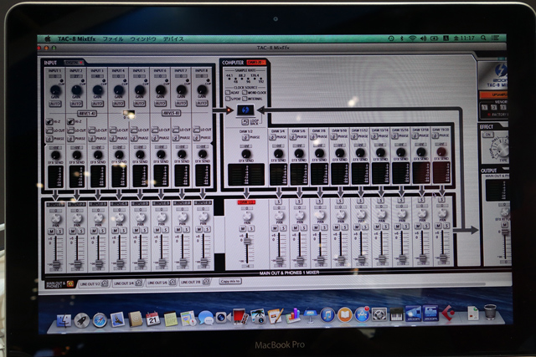The image size is (536, 357).
Task: Invert PHASE on DAW 19/20
Action: (435, 135)
